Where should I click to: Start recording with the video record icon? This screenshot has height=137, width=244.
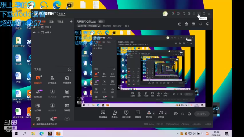pyautogui.click(x=176, y=114)
